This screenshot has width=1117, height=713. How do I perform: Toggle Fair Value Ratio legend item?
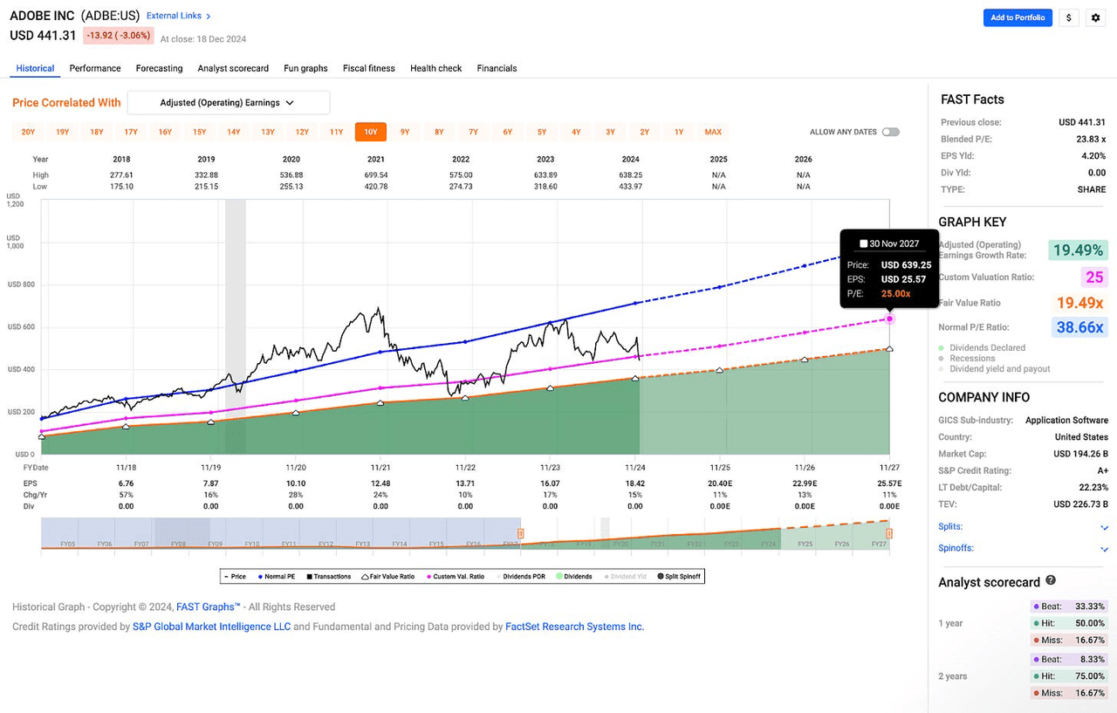388,576
